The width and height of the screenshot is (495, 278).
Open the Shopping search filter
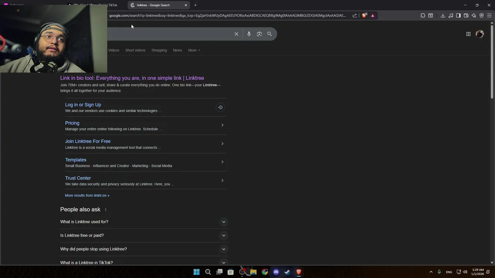159,50
